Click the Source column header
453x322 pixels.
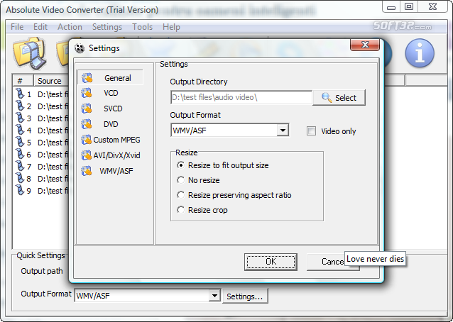click(x=51, y=81)
